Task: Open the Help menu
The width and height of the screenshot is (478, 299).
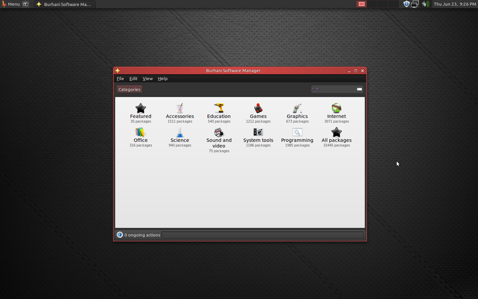Action: click(x=163, y=78)
